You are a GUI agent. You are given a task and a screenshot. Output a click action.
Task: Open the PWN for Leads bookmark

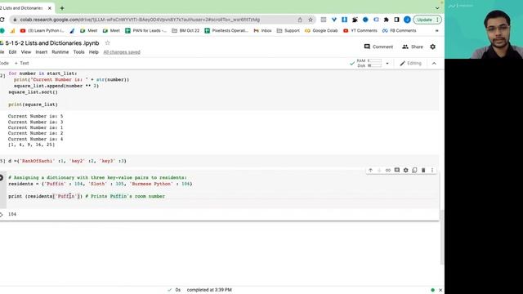[x=145, y=31]
